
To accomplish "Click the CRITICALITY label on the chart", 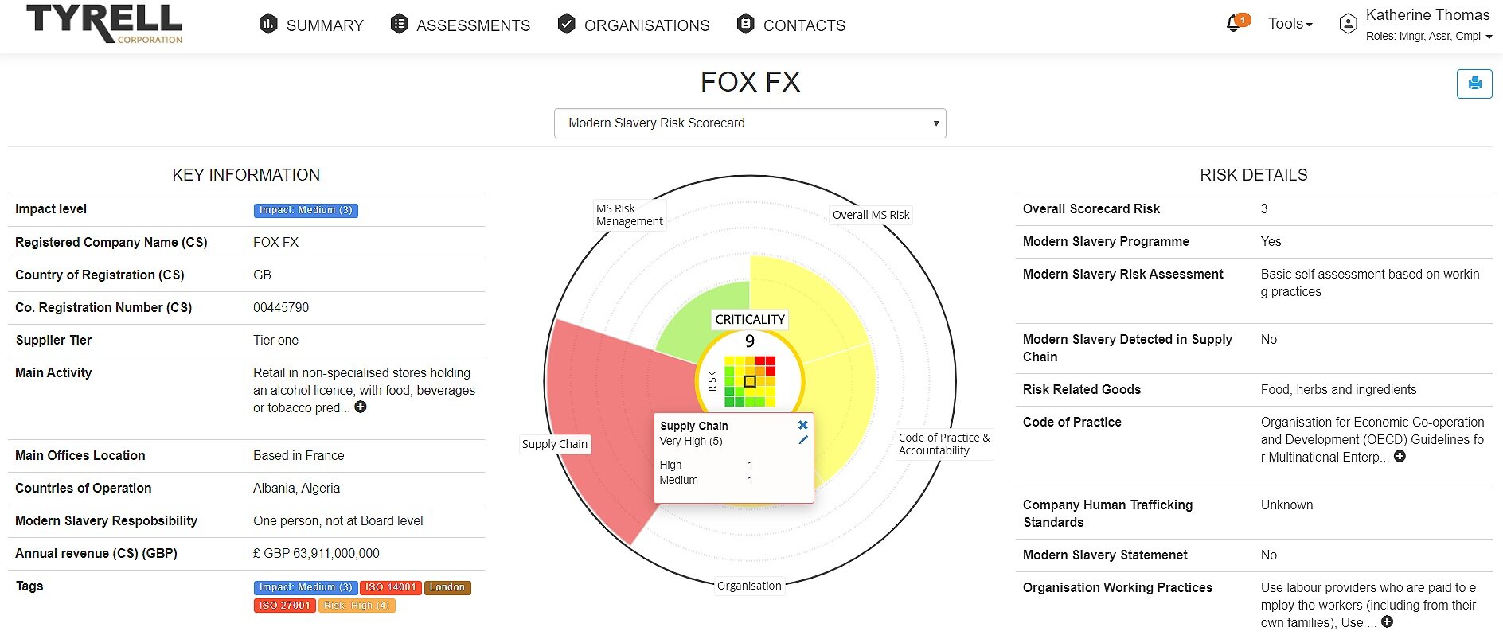I will (x=750, y=319).
